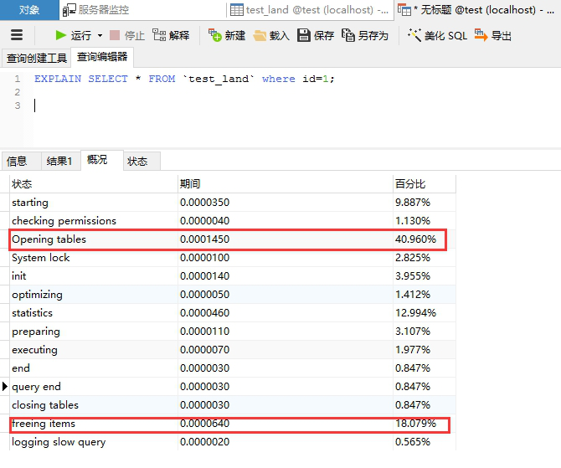
Task: Click the 状态 column header
Action: (x=94, y=184)
